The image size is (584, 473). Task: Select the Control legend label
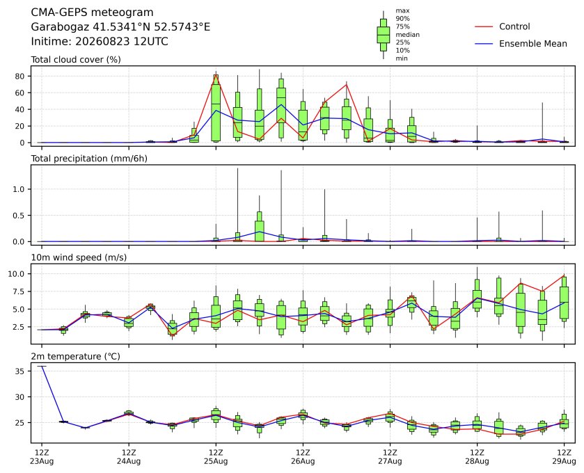(514, 27)
